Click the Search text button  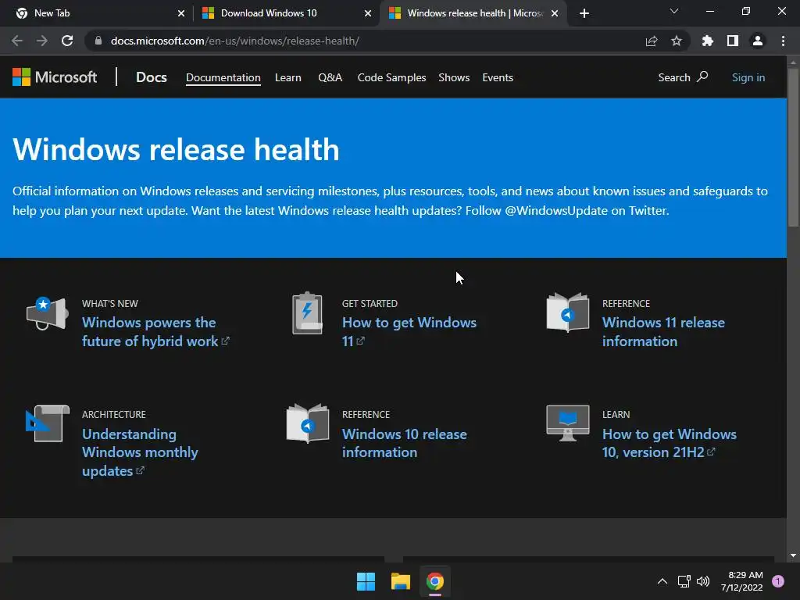point(674,77)
